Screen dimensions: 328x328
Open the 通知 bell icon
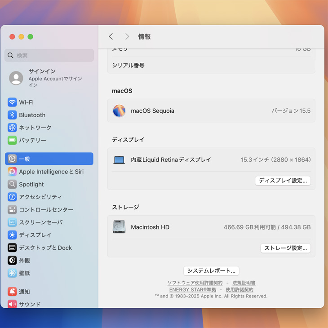click(12, 292)
